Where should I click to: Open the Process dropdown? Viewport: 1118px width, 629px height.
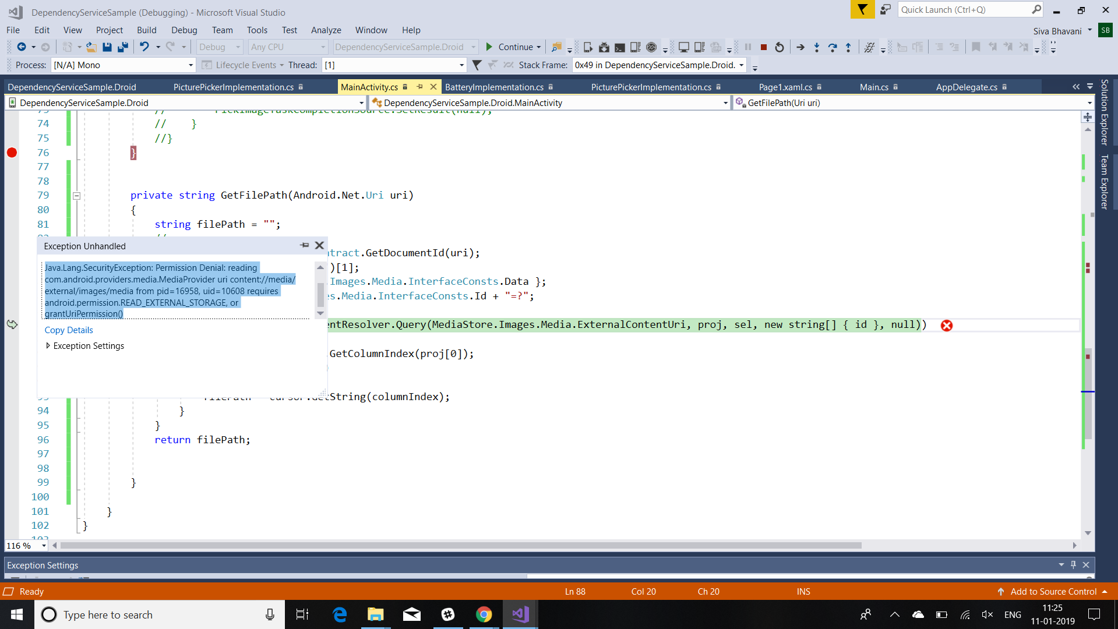(190, 65)
